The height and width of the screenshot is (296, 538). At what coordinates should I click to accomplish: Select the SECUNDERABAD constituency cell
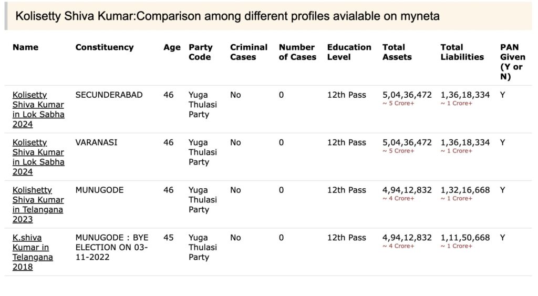click(109, 95)
